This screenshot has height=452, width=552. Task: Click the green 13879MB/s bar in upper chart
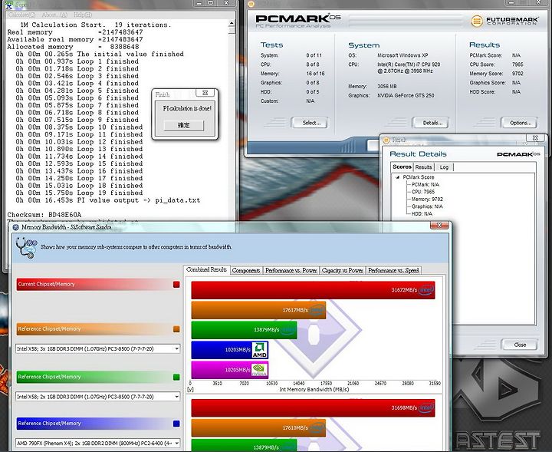pos(244,330)
